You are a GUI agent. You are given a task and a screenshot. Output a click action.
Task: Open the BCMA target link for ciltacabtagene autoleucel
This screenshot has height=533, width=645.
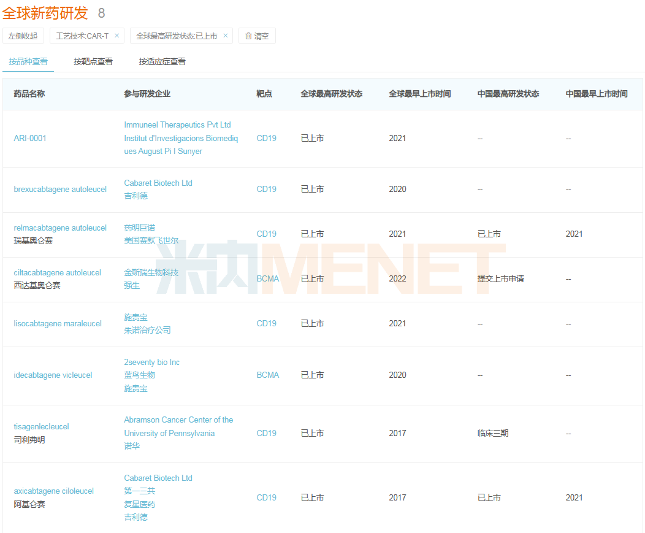[268, 278]
